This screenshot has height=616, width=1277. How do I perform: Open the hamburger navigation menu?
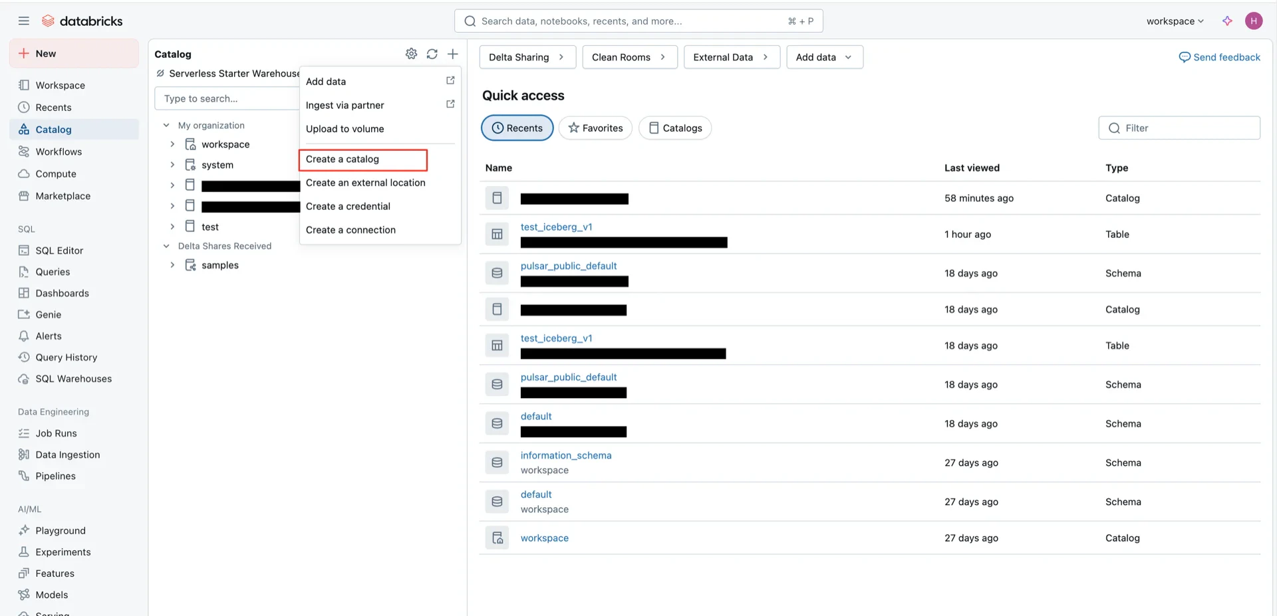pyautogui.click(x=24, y=21)
